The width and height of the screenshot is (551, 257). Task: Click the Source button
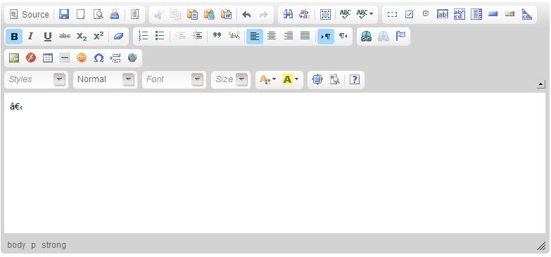[x=29, y=14]
